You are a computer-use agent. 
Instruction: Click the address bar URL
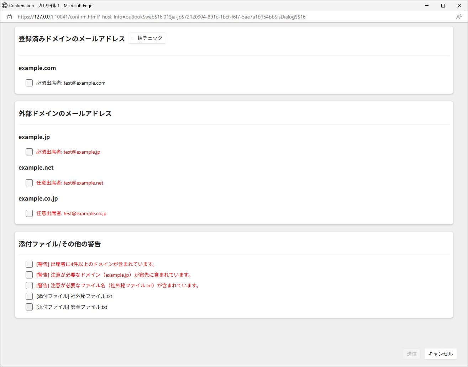162,17
